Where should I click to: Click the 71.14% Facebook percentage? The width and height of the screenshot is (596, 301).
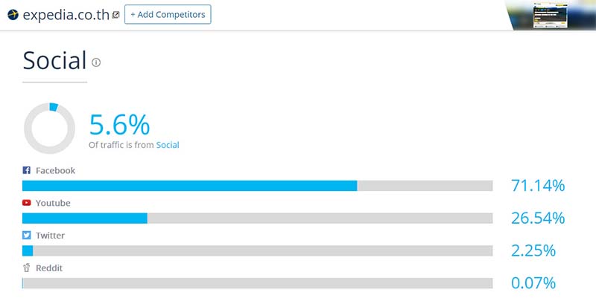(538, 186)
